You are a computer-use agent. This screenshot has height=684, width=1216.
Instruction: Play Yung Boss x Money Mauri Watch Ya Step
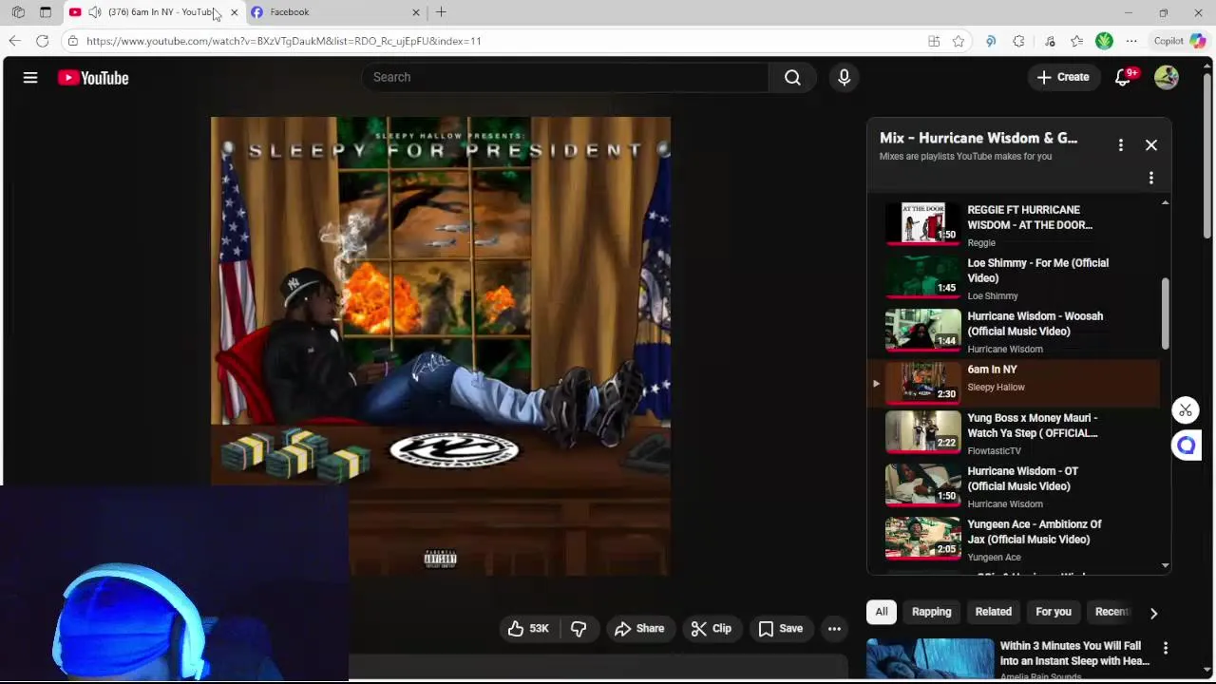coord(1013,433)
